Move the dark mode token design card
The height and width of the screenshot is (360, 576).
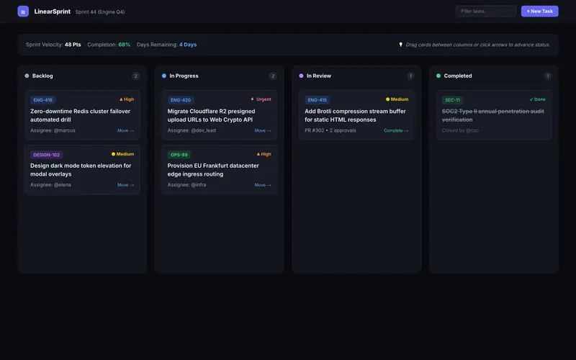coord(125,185)
